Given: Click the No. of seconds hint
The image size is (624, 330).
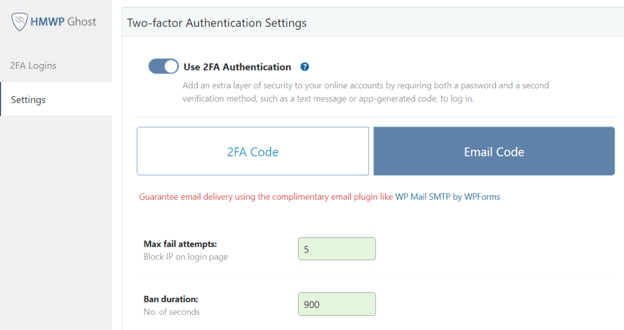Looking at the screenshot, I should pyautogui.click(x=171, y=312).
